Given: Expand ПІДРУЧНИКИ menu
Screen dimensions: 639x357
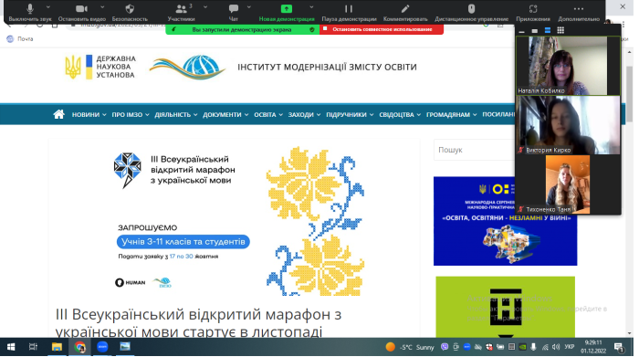Looking at the screenshot, I should [350, 114].
